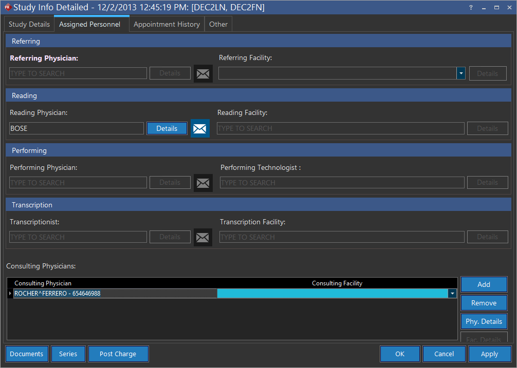This screenshot has width=517, height=368.
Task: Click the help question mark in title bar
Action: point(471,8)
